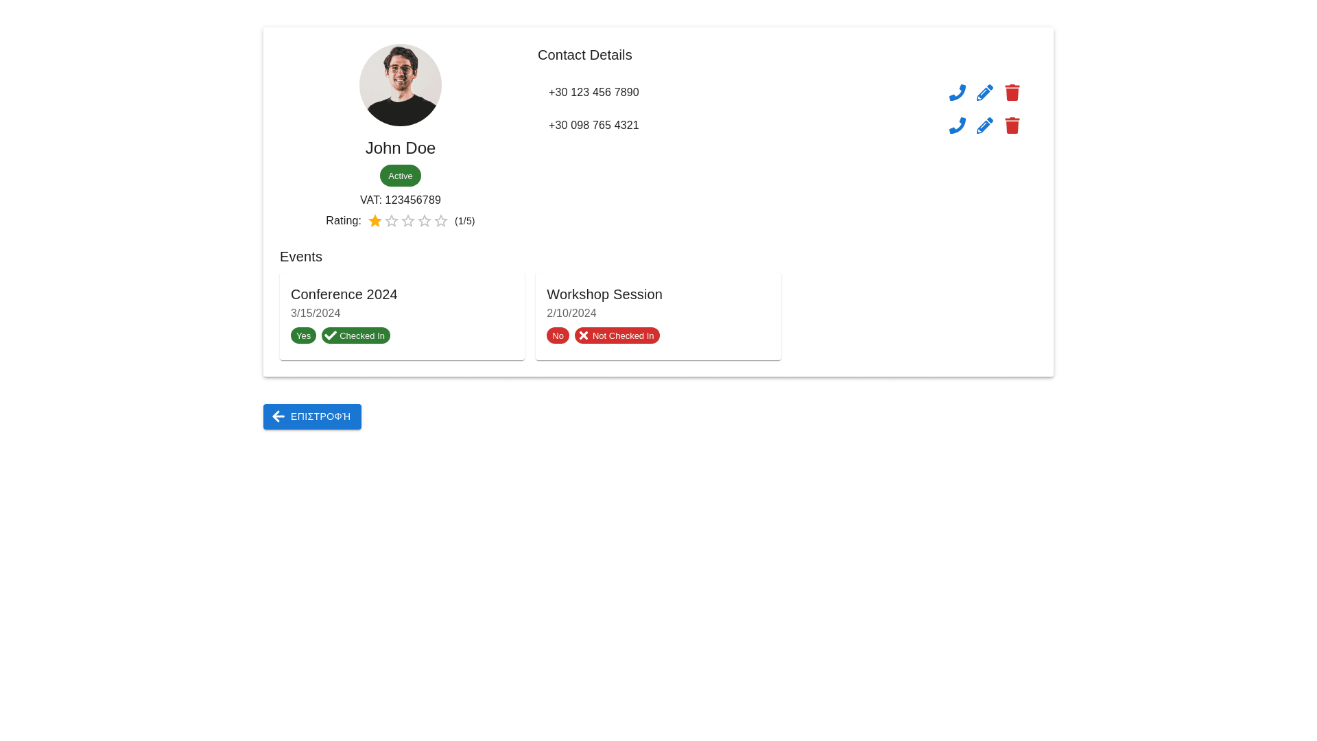Delete the +30 098 765 4321 phone entry
This screenshot has height=741, width=1317.
[x=1012, y=126]
